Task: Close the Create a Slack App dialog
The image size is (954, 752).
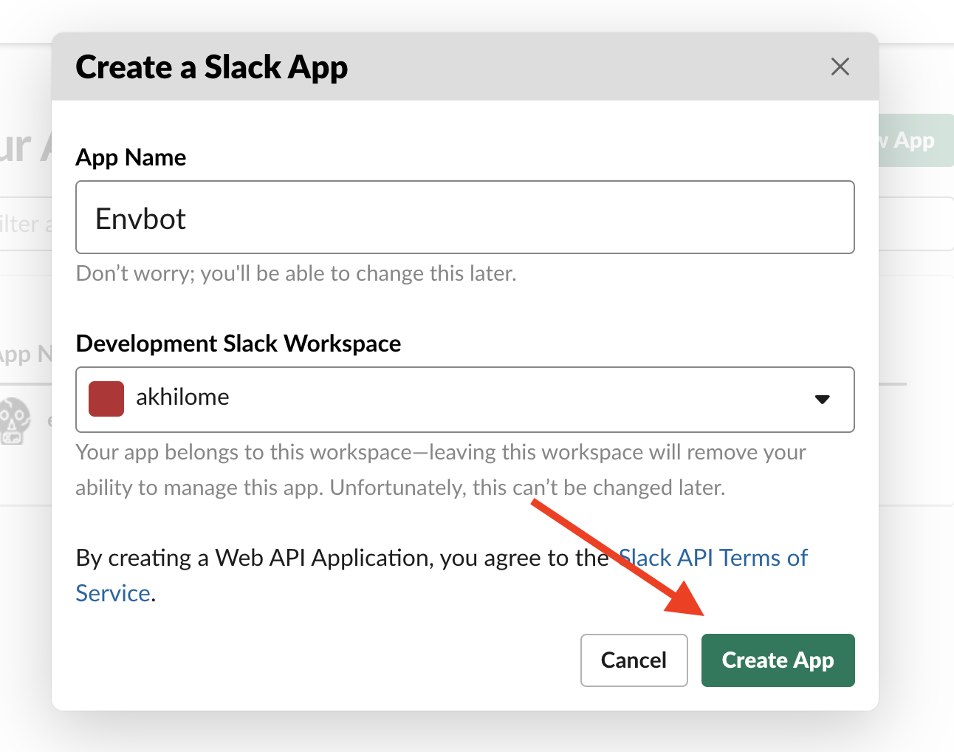Action: click(x=840, y=66)
